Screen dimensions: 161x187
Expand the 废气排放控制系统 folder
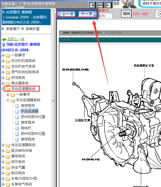point(3,72)
